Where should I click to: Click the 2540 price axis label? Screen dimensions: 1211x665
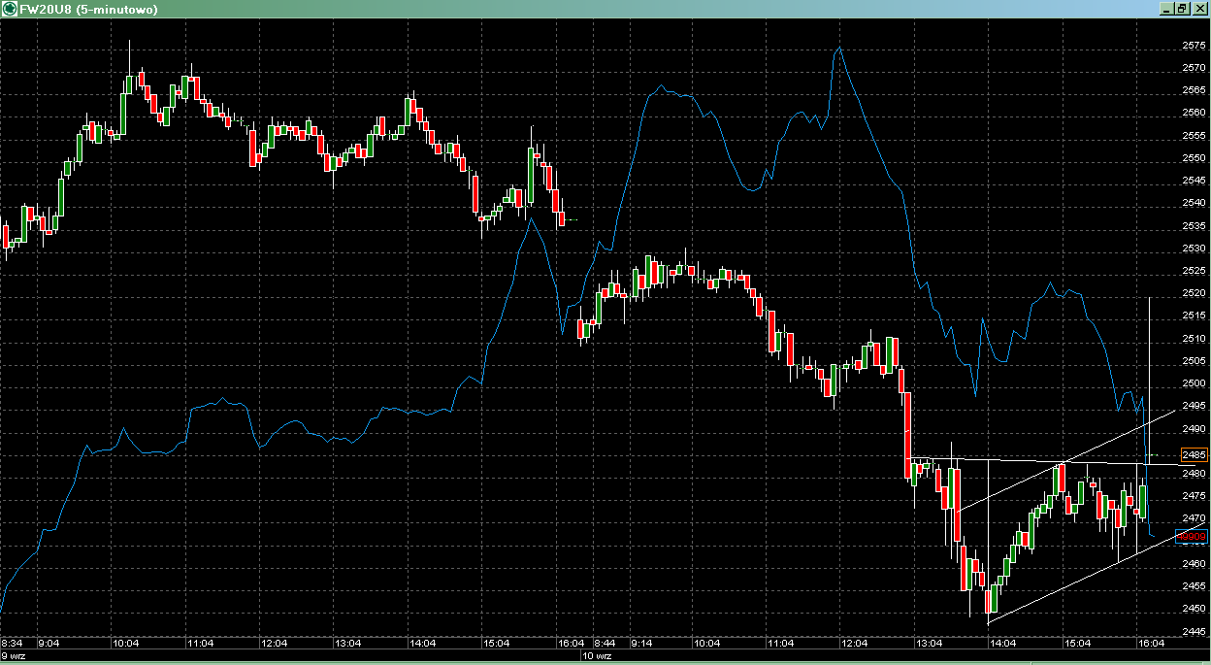coord(1194,203)
